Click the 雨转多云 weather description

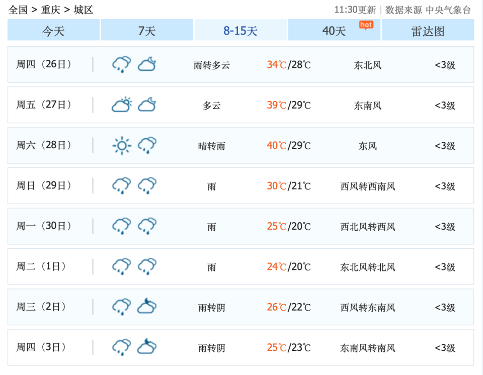pos(212,65)
